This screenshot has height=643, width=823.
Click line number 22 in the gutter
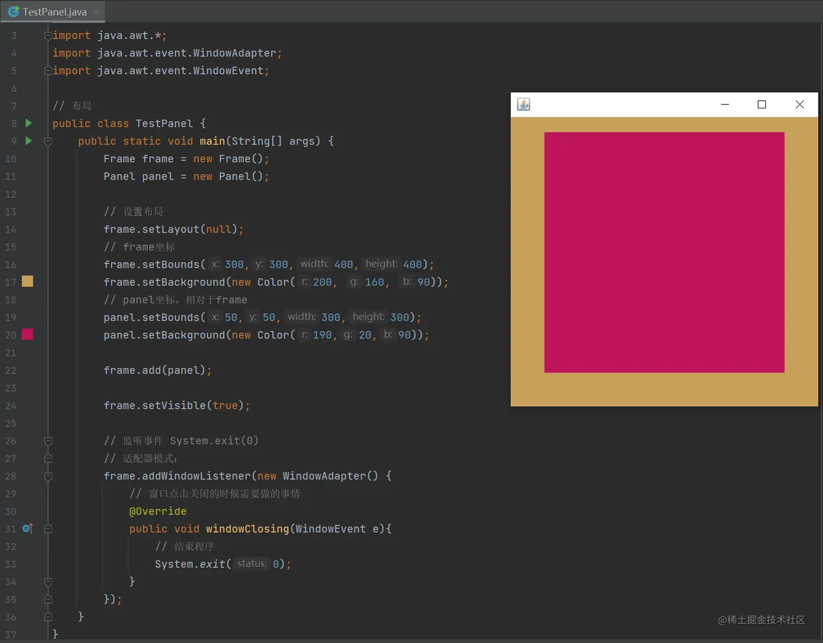pos(11,370)
